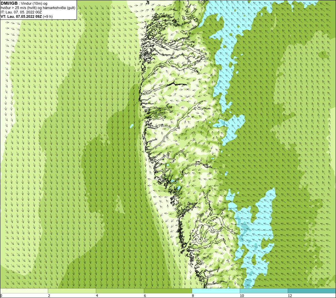Click the scale label '8'
This screenshot has height=298, width=336.
pos(193,296)
